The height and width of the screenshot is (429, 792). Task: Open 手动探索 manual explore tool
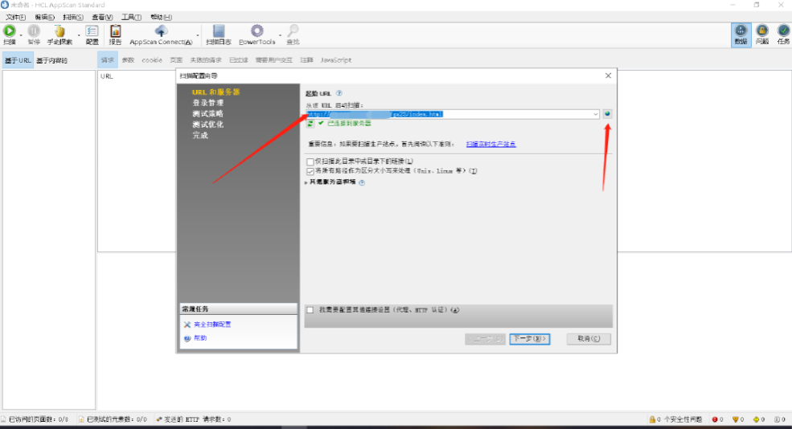pos(60,31)
